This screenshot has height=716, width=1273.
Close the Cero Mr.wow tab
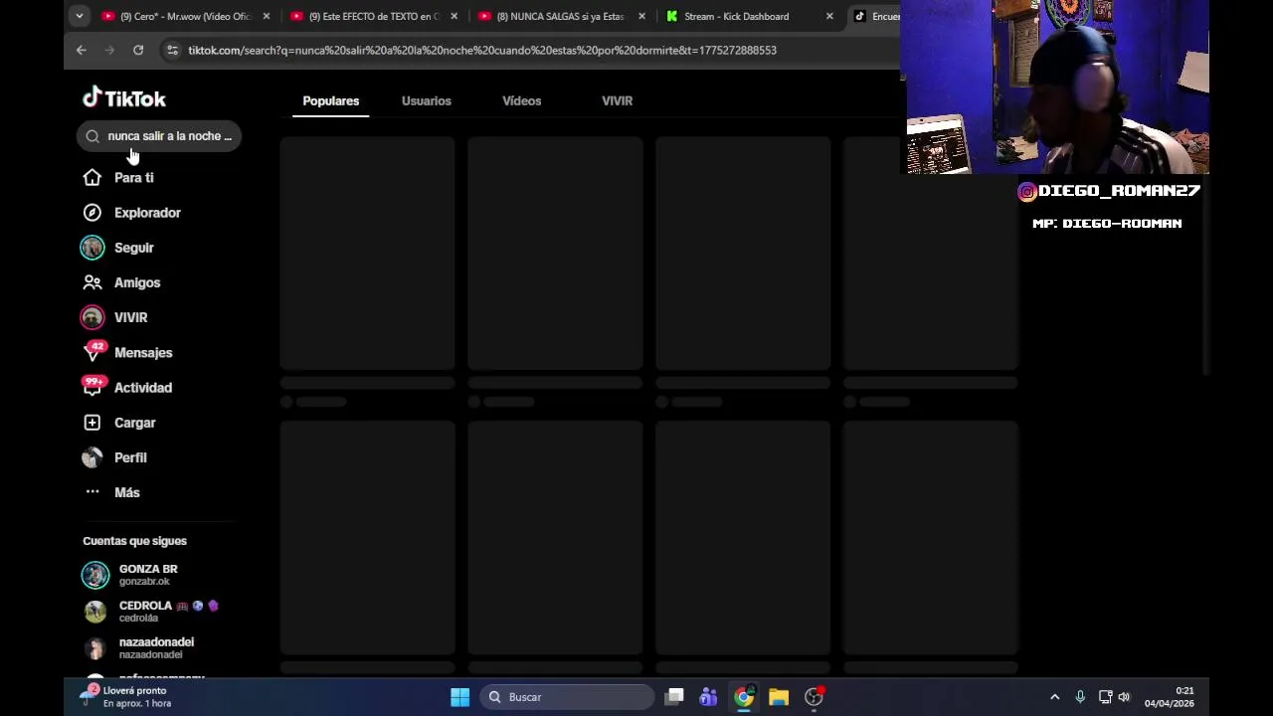coord(266,16)
